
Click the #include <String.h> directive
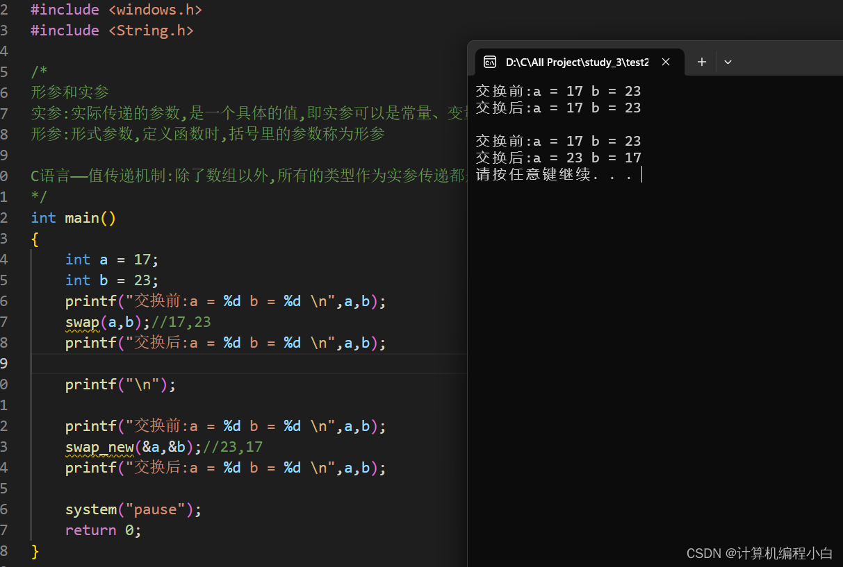pos(111,30)
